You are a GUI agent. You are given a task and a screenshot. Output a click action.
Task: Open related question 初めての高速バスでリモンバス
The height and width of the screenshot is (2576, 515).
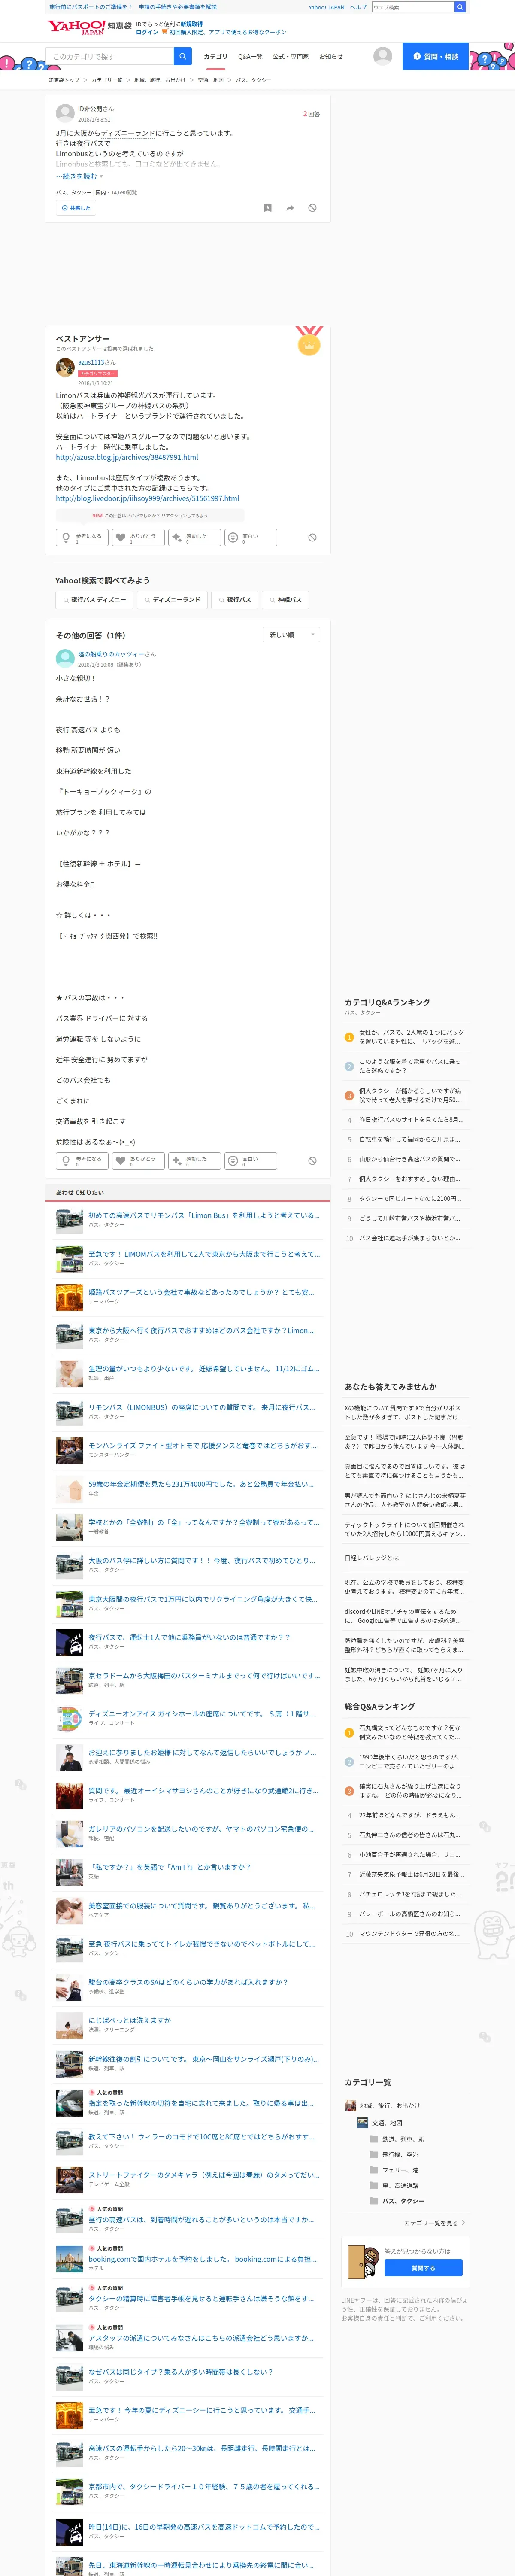click(x=204, y=1215)
